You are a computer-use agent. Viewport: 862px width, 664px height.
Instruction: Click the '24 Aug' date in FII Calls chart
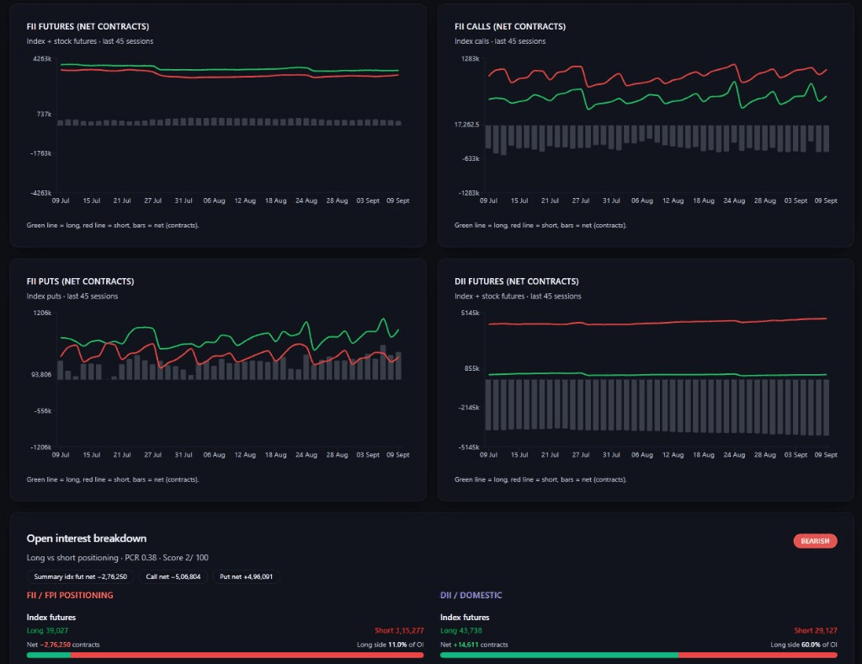click(x=734, y=201)
